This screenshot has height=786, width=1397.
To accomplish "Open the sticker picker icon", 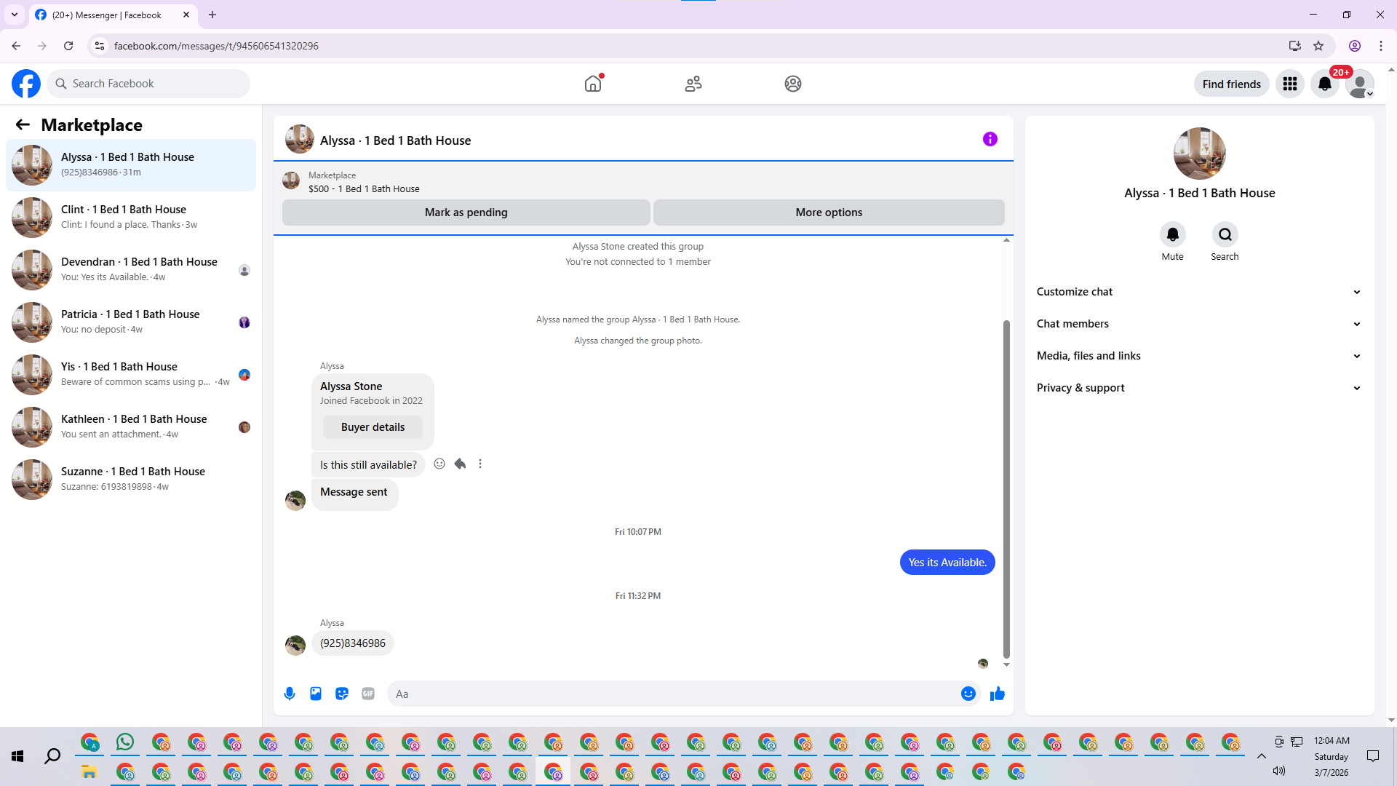I will pyautogui.click(x=342, y=694).
